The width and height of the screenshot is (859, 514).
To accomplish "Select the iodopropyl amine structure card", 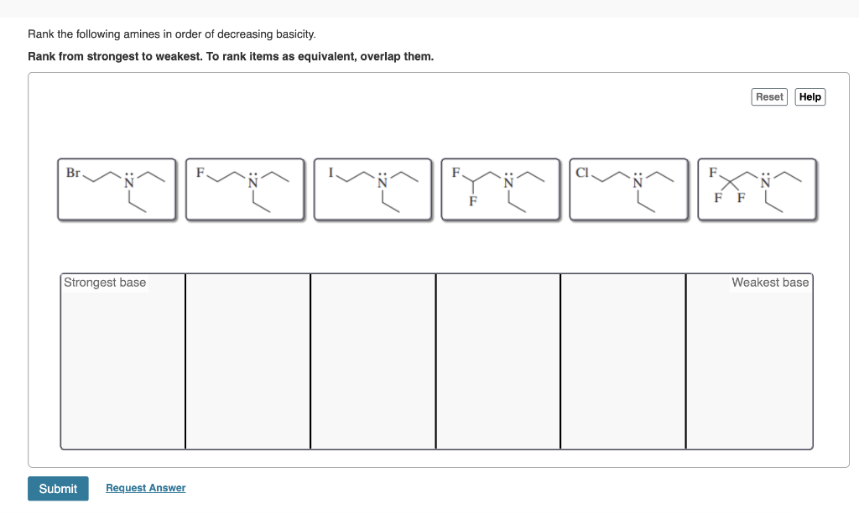I will pos(372,189).
